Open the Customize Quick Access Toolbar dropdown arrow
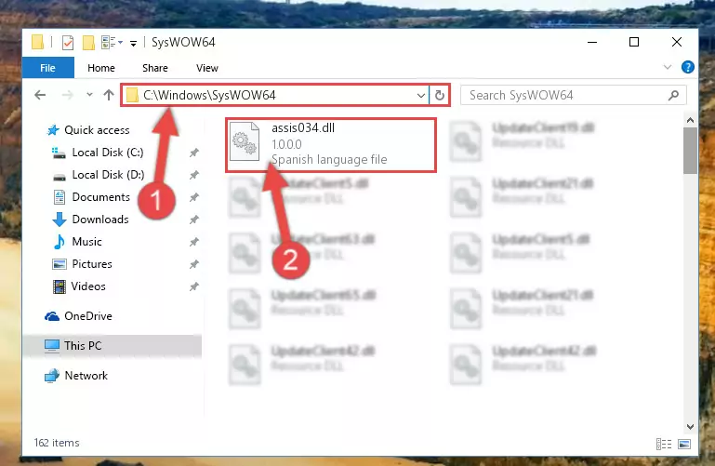 (x=133, y=44)
